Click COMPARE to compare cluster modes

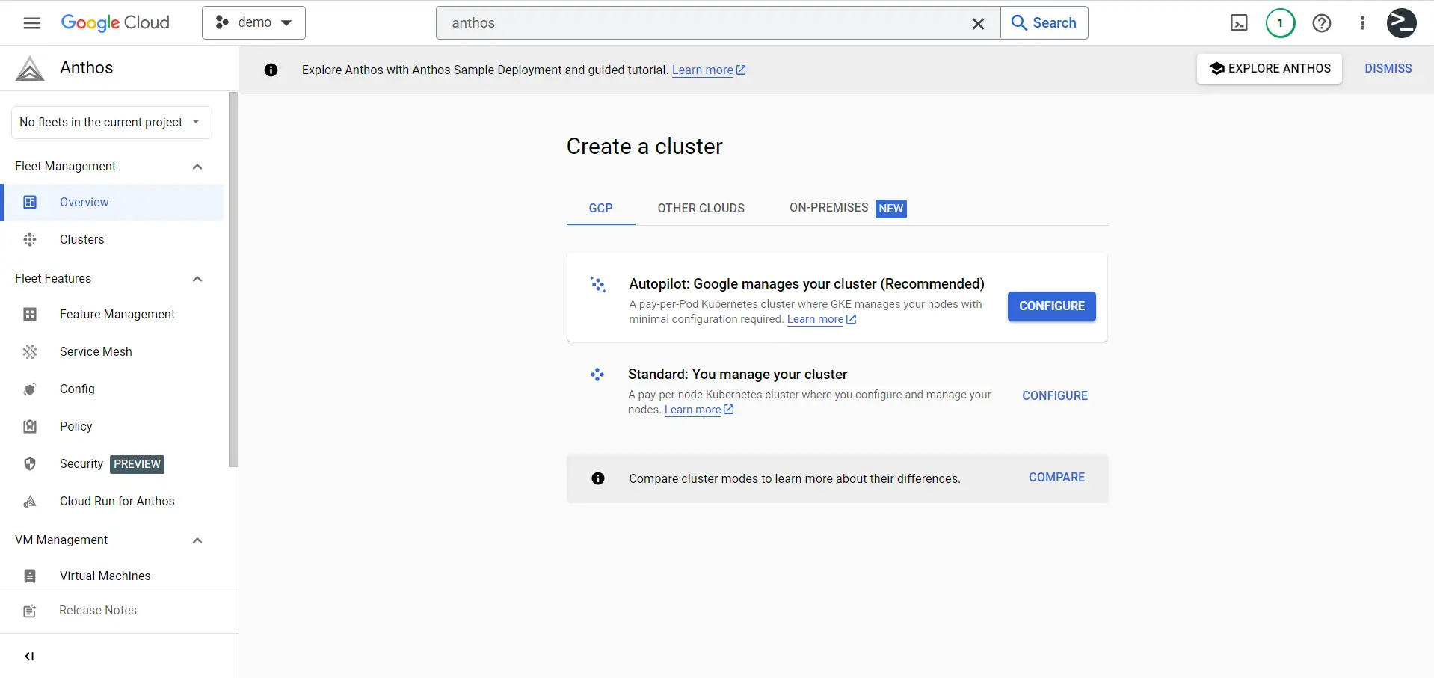1056,478
